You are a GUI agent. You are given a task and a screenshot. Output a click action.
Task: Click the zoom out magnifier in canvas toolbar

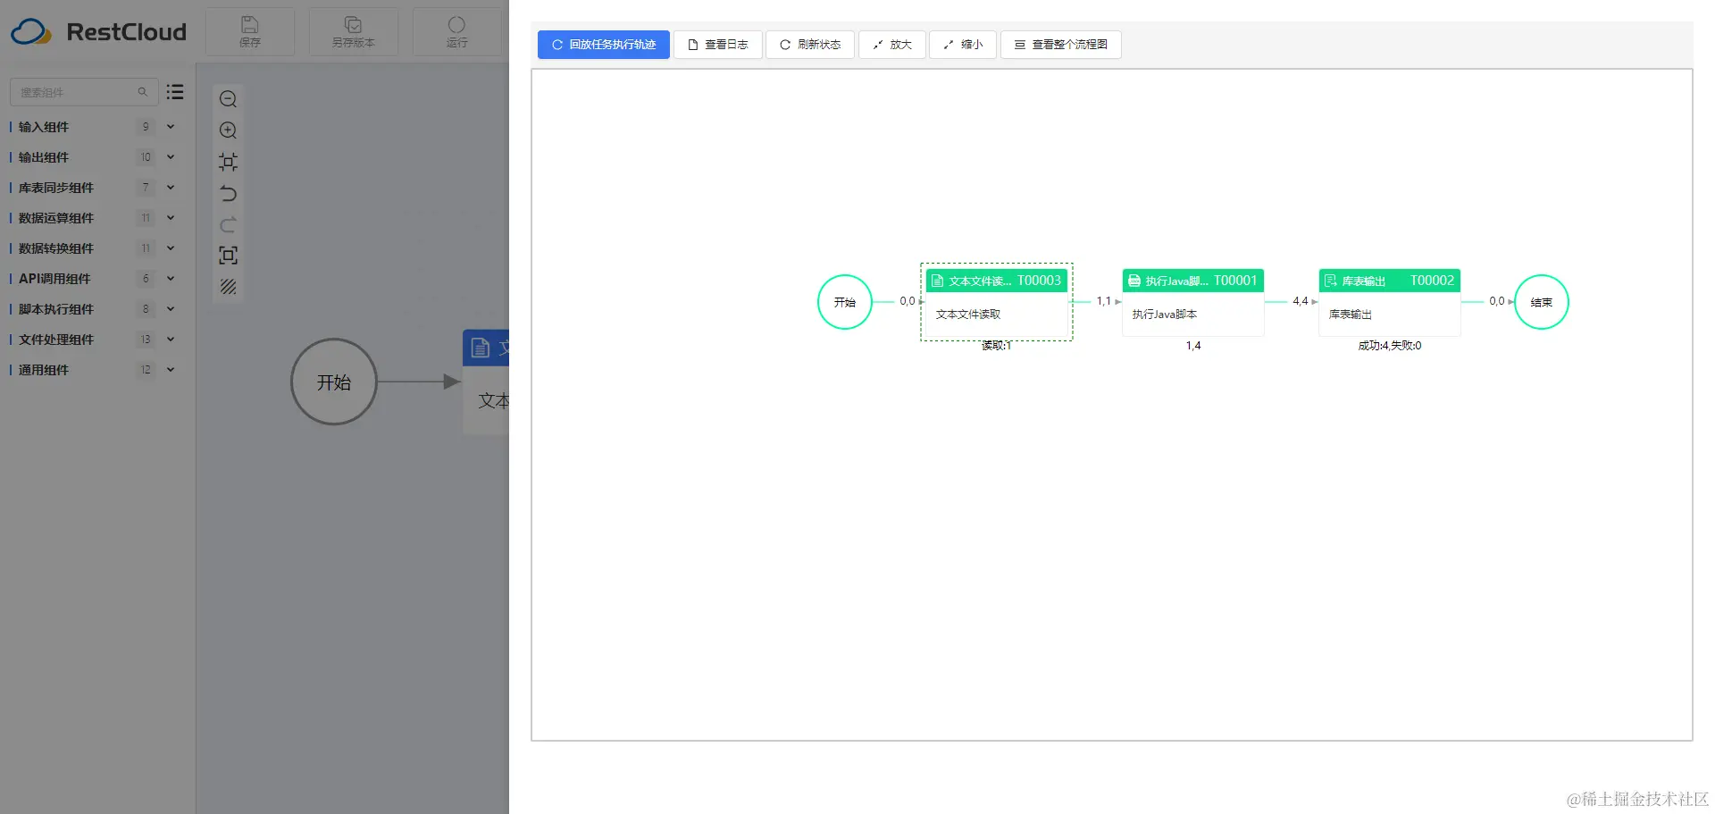[229, 99]
